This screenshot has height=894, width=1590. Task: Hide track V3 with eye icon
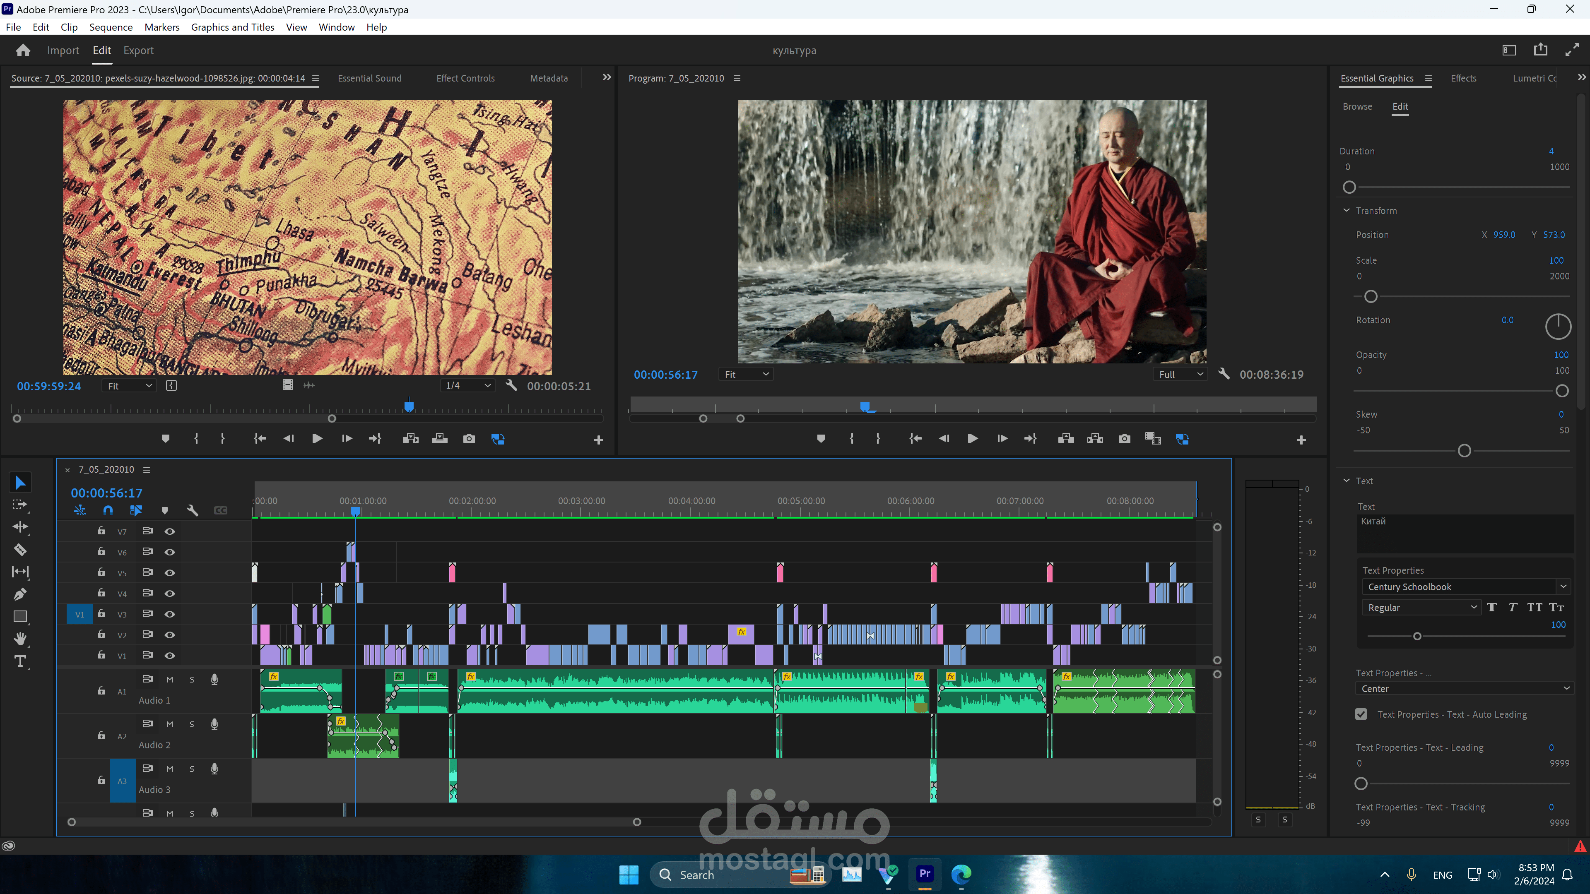coord(170,614)
